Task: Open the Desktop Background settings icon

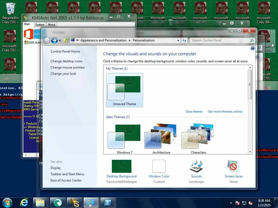Action: coord(121,166)
